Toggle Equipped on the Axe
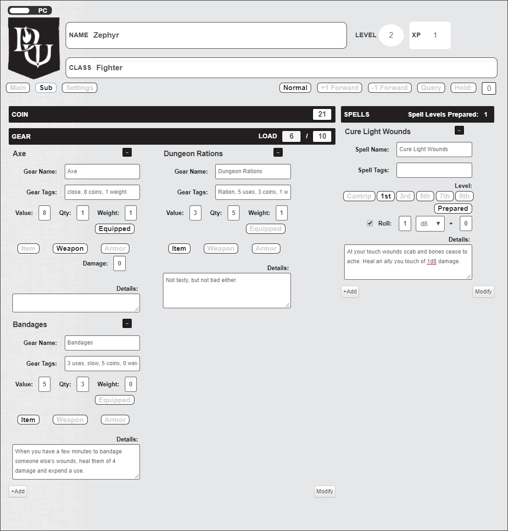 [115, 229]
